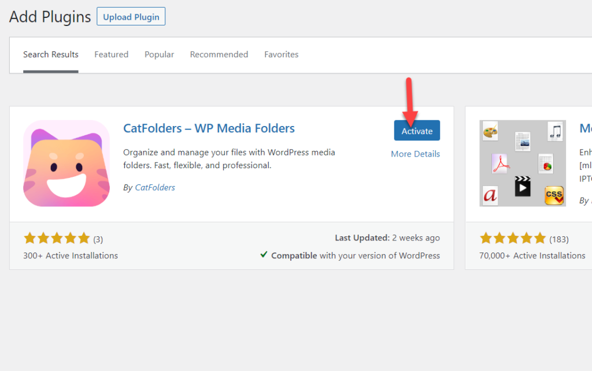Click the '(183)' review count
Image resolution: width=592 pixels, height=371 pixels.
[x=559, y=239]
